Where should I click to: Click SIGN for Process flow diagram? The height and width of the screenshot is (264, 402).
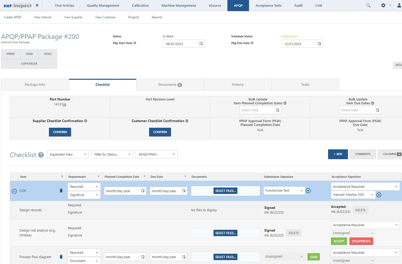(313, 257)
